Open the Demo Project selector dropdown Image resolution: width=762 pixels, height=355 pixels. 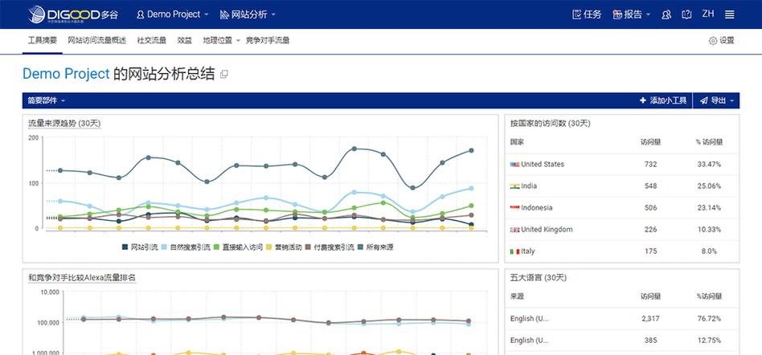(173, 14)
